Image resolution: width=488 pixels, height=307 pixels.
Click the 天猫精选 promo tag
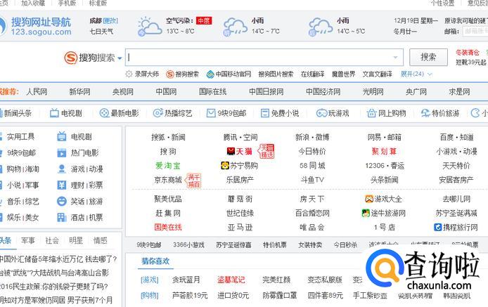(x=267, y=151)
